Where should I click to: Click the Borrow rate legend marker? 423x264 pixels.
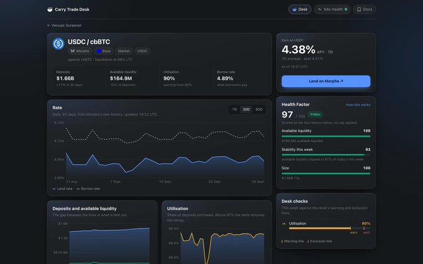click(78, 189)
